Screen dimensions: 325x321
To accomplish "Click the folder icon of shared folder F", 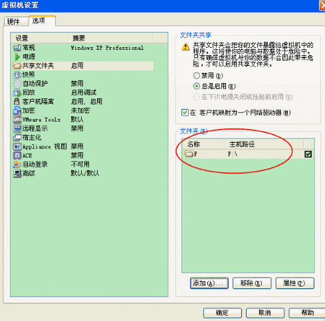I will coord(189,154).
